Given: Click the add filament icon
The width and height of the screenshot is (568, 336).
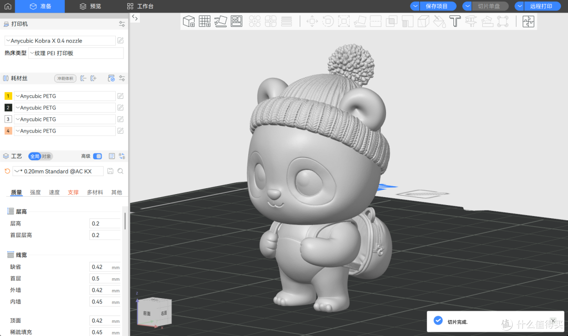Looking at the screenshot, I should pyautogui.click(x=94, y=78).
